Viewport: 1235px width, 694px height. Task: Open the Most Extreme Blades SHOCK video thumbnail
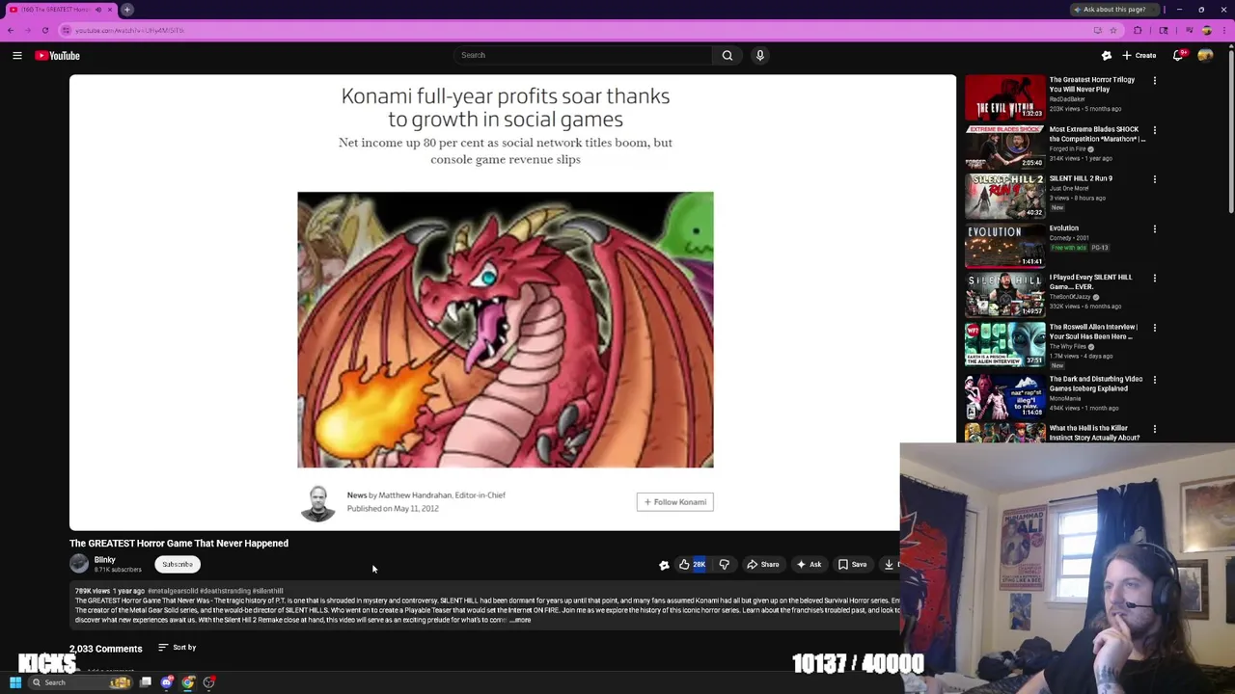[x=1004, y=147]
